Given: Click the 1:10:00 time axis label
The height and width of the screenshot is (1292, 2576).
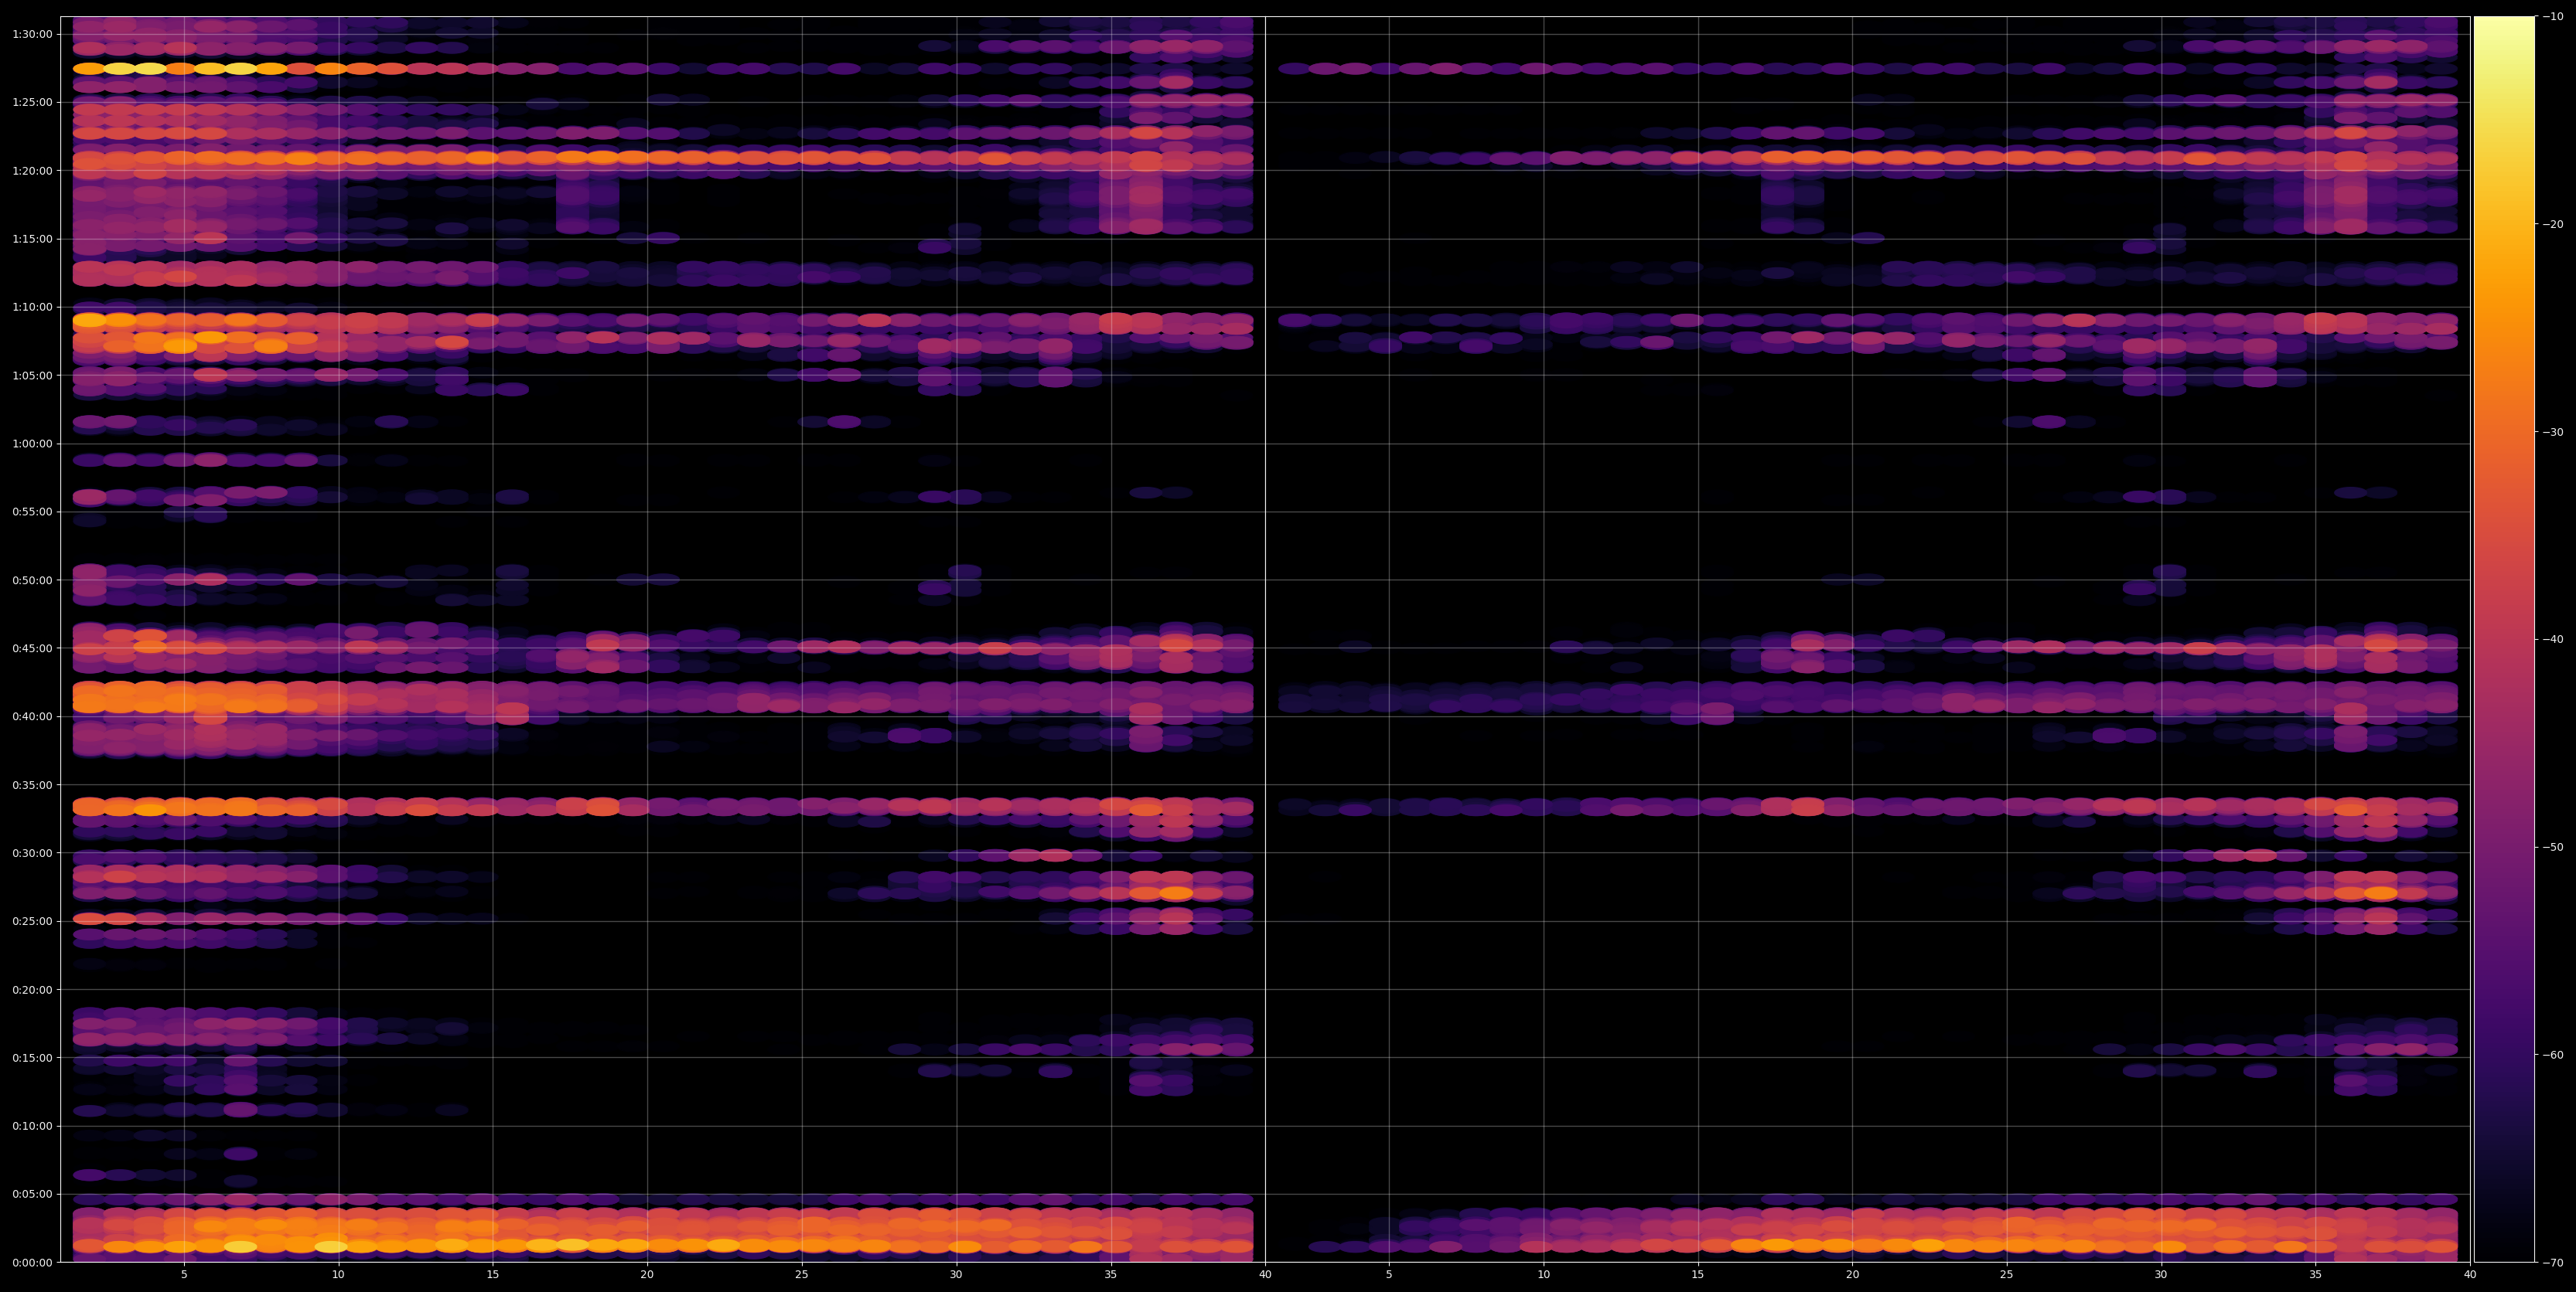Looking at the screenshot, I should (32, 307).
